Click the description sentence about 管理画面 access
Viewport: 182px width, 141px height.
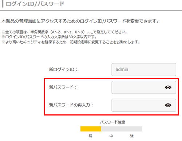[x=80, y=21]
